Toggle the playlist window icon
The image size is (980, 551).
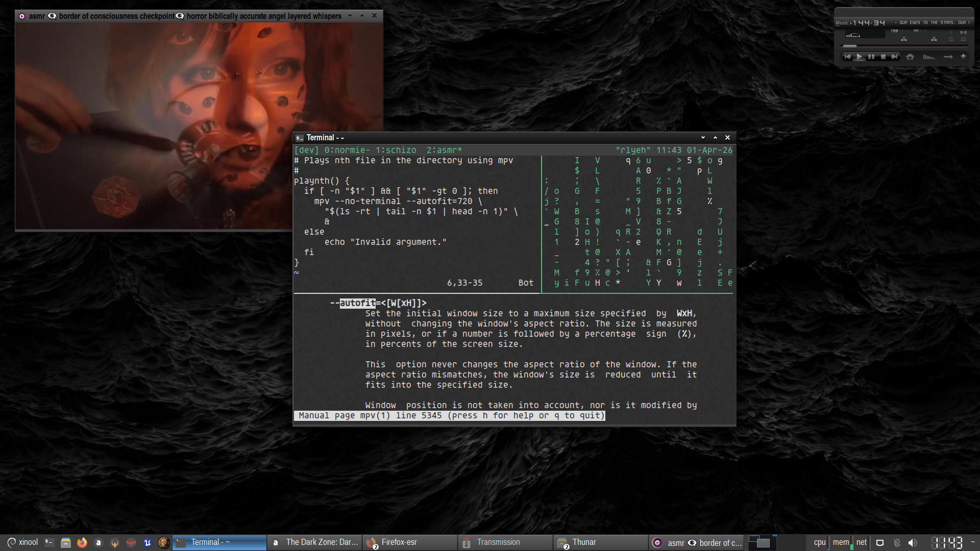(x=963, y=39)
